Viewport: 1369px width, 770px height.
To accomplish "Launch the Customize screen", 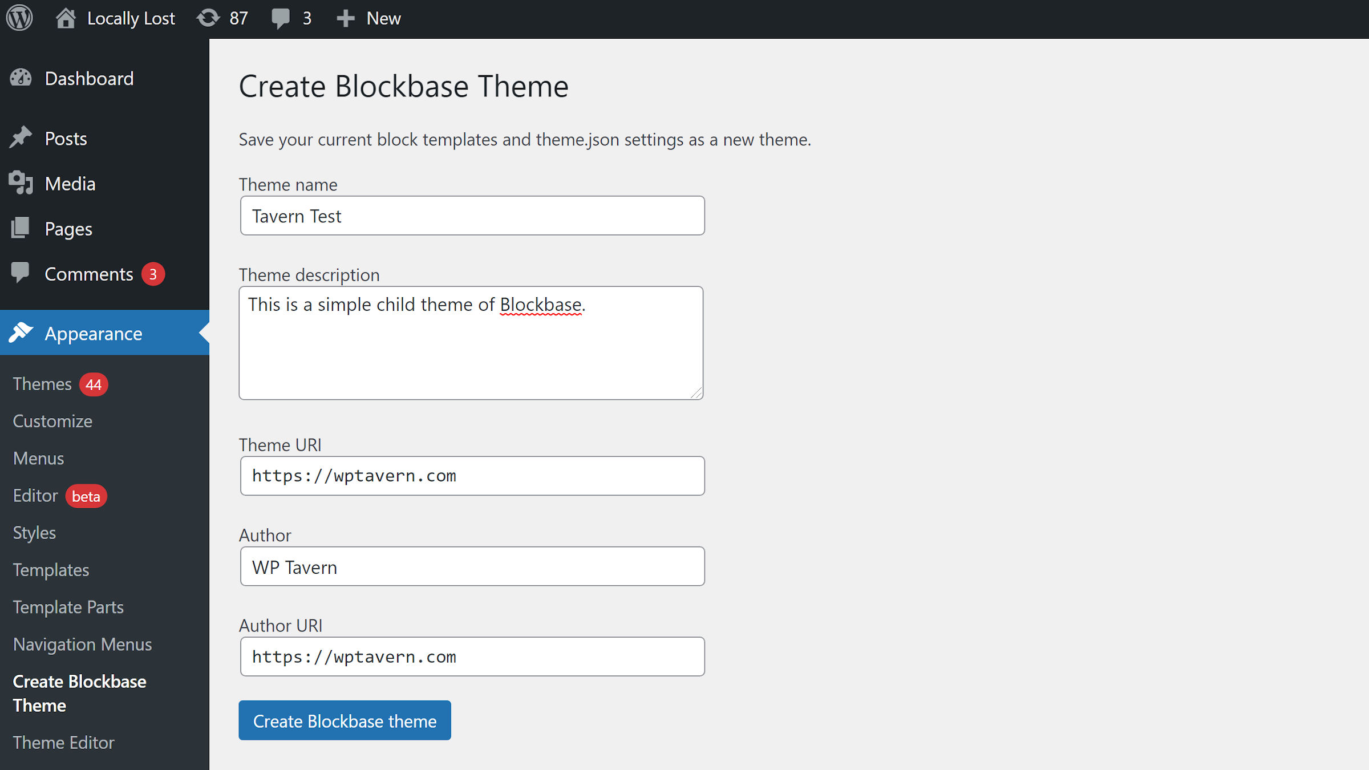I will 52,421.
